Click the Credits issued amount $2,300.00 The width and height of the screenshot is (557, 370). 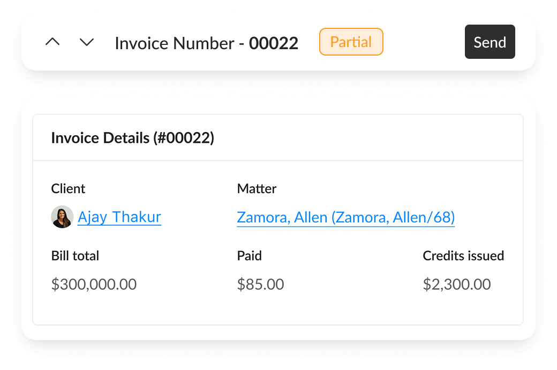[x=456, y=284]
